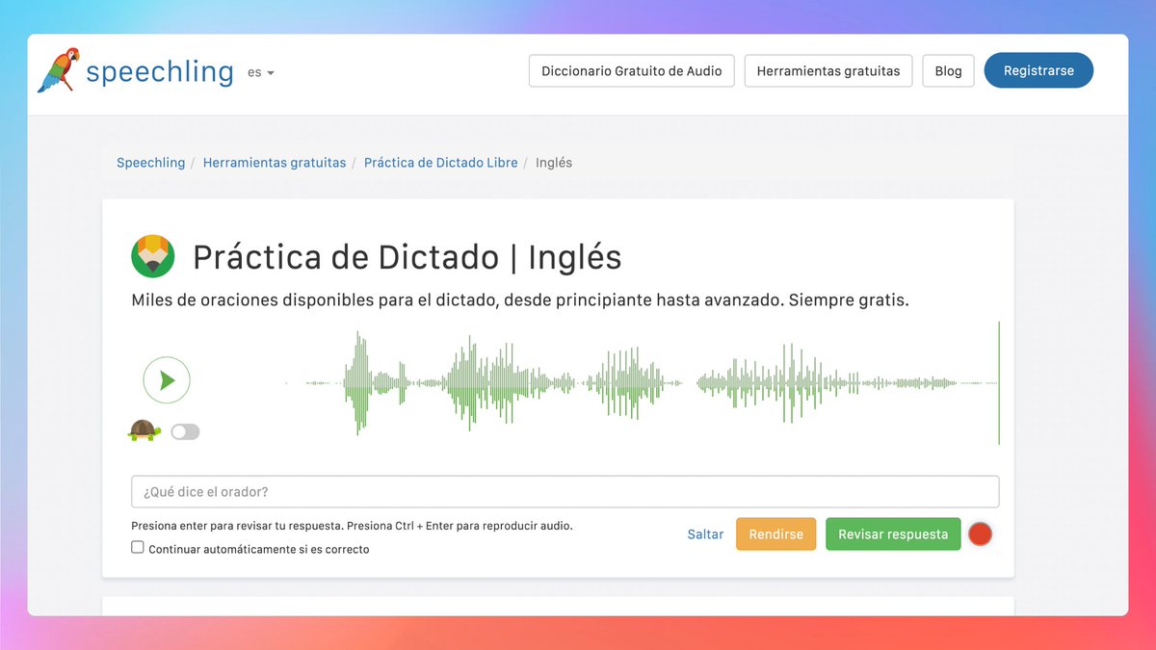This screenshot has height=650, width=1156.
Task: Open Diccionario Gratuito de Audio
Action: tap(632, 70)
